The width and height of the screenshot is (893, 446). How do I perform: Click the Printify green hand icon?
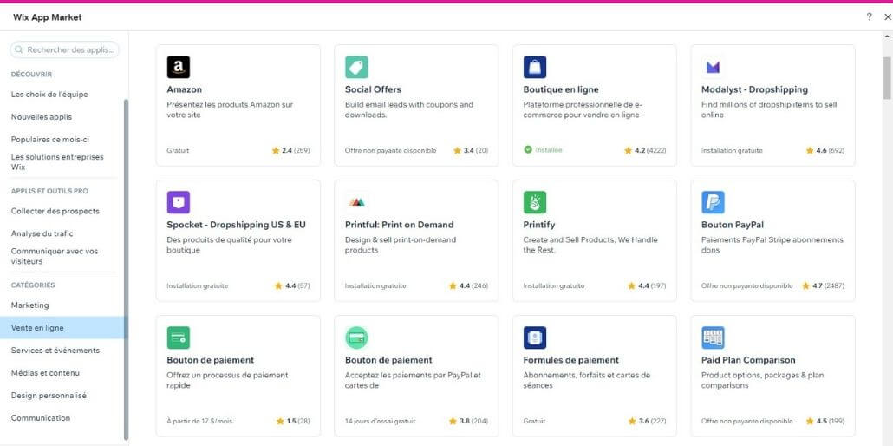click(535, 202)
